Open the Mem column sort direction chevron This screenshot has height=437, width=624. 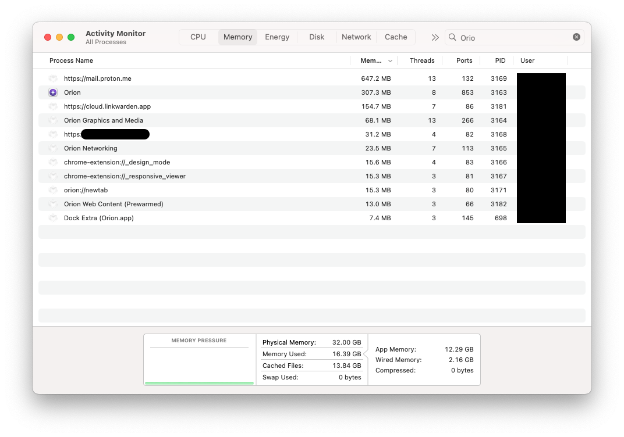click(x=389, y=60)
